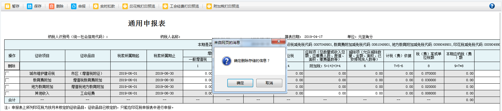Click the 税款所属期止 column header
Viewport: 502px width, 111px height.
pyautogui.click(x=165, y=56)
